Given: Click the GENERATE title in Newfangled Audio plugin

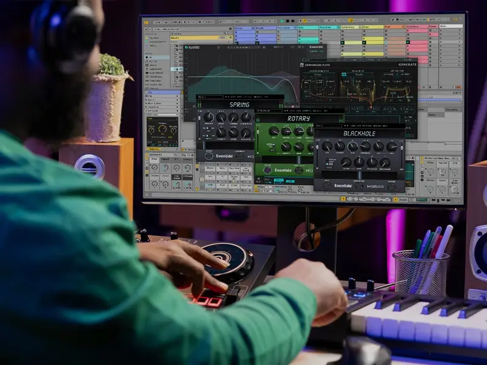Looking at the screenshot, I should click(407, 64).
